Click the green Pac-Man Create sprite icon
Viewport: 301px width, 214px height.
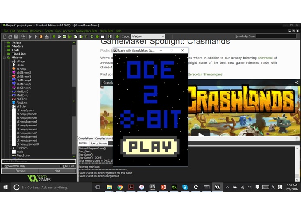point(54,36)
